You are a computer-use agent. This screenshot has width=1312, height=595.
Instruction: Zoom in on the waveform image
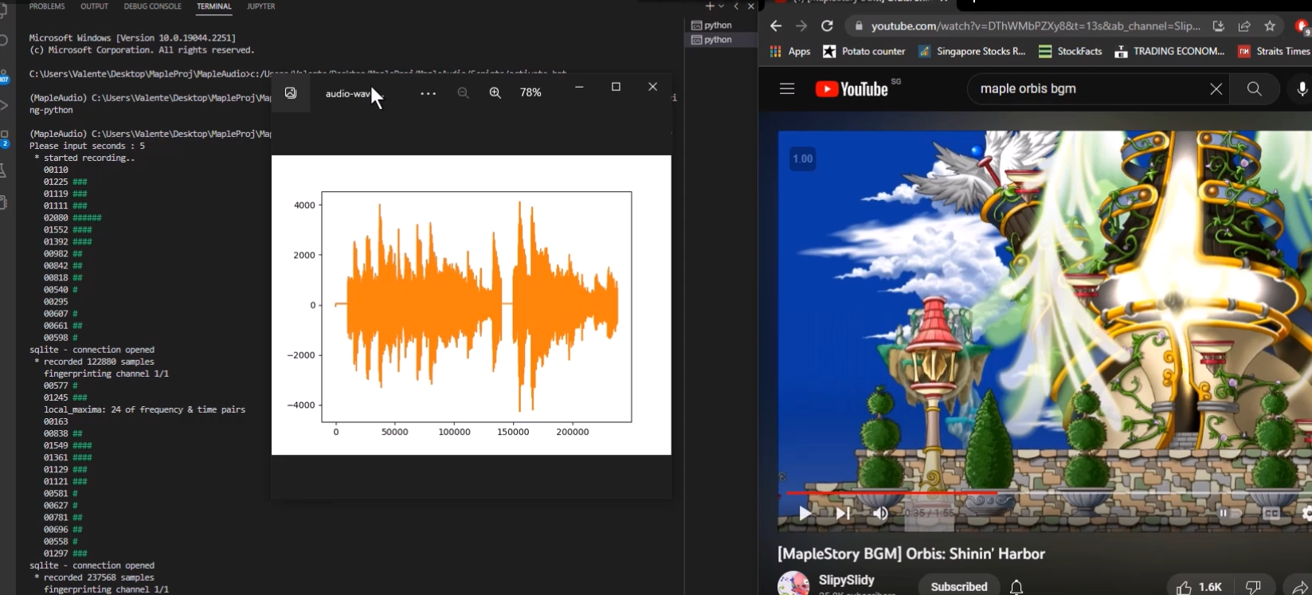point(495,93)
